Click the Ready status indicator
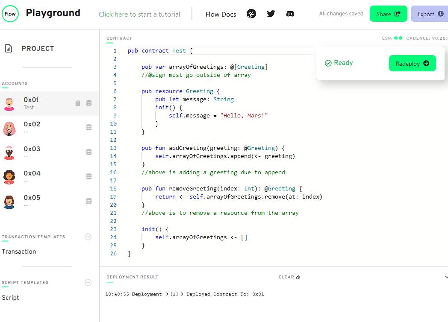This screenshot has height=322, width=448. click(339, 63)
